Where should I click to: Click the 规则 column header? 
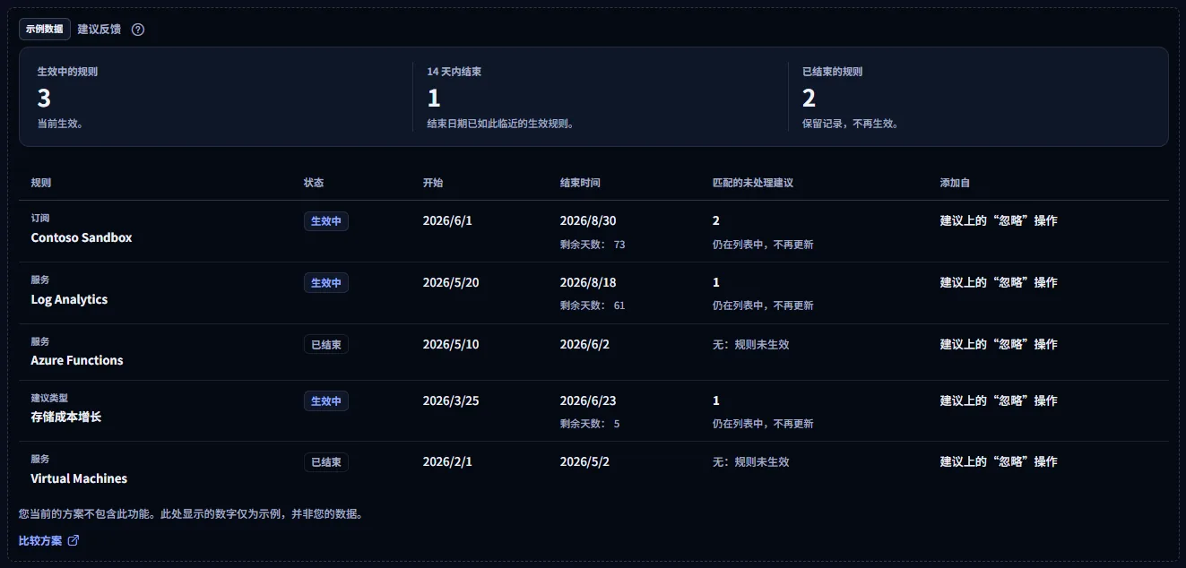point(41,183)
